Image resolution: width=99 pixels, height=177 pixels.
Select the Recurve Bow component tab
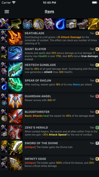click(16, 24)
